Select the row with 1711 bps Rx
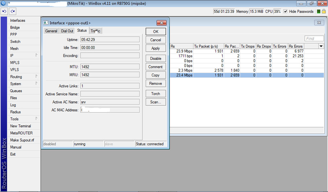The image size is (328, 192). (x=247, y=56)
